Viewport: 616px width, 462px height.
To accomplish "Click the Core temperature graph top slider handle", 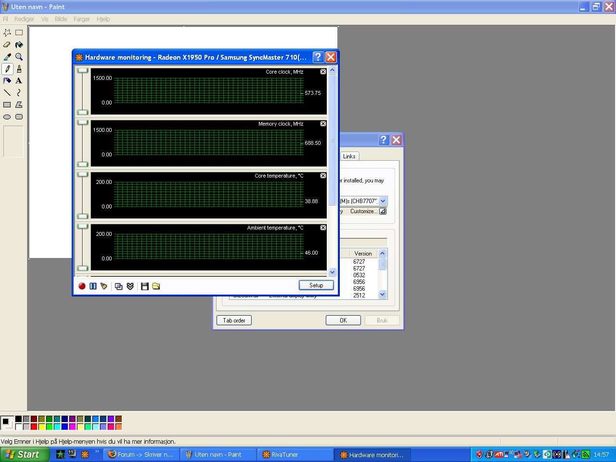I will [x=83, y=175].
